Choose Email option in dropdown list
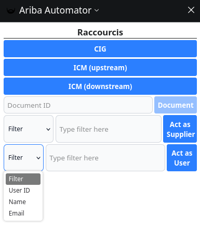The image size is (200, 227). (x=23, y=213)
